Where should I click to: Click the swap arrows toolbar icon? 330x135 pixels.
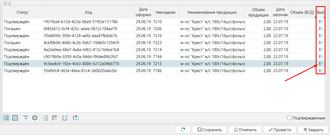(76, 118)
